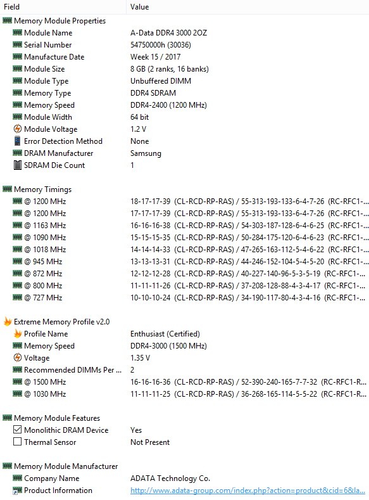Click the lightning icon beside Module Voltage
The image size is (369, 500).
18,129
